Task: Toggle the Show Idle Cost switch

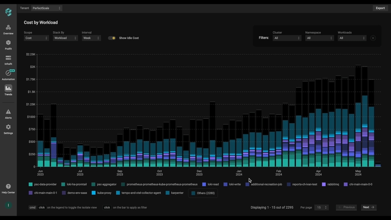Action: coord(112,38)
